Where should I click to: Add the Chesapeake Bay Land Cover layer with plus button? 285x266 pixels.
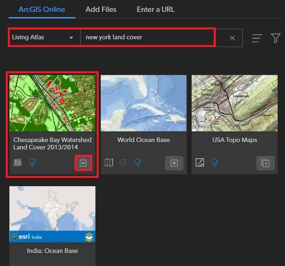[83, 163]
